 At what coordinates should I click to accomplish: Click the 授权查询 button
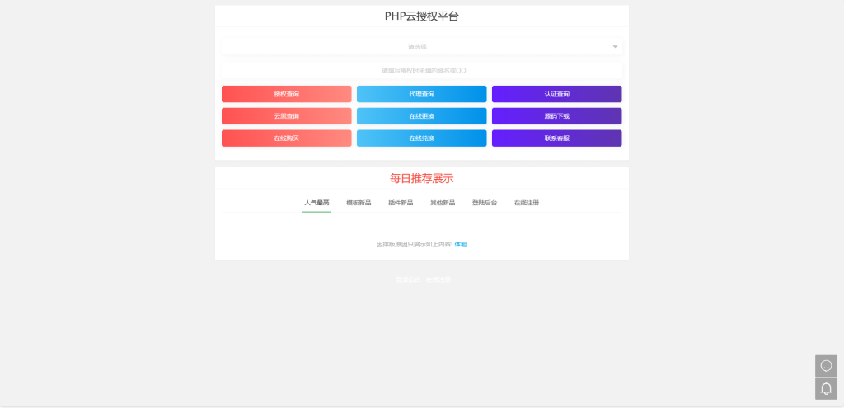[286, 94]
